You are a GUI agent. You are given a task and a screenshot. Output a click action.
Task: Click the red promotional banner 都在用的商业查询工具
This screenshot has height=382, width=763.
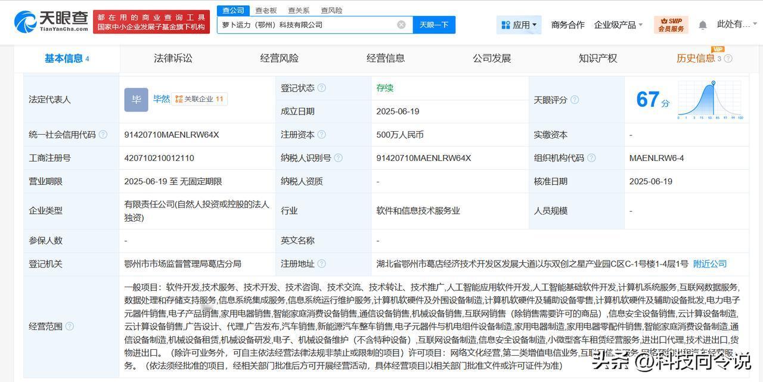pyautogui.click(x=151, y=22)
